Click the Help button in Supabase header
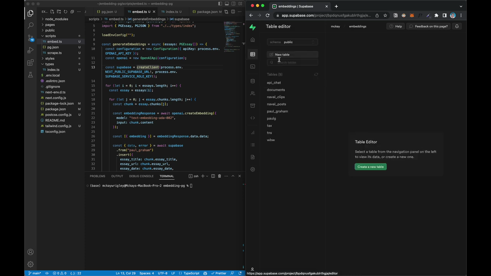491x276 pixels. (395, 26)
